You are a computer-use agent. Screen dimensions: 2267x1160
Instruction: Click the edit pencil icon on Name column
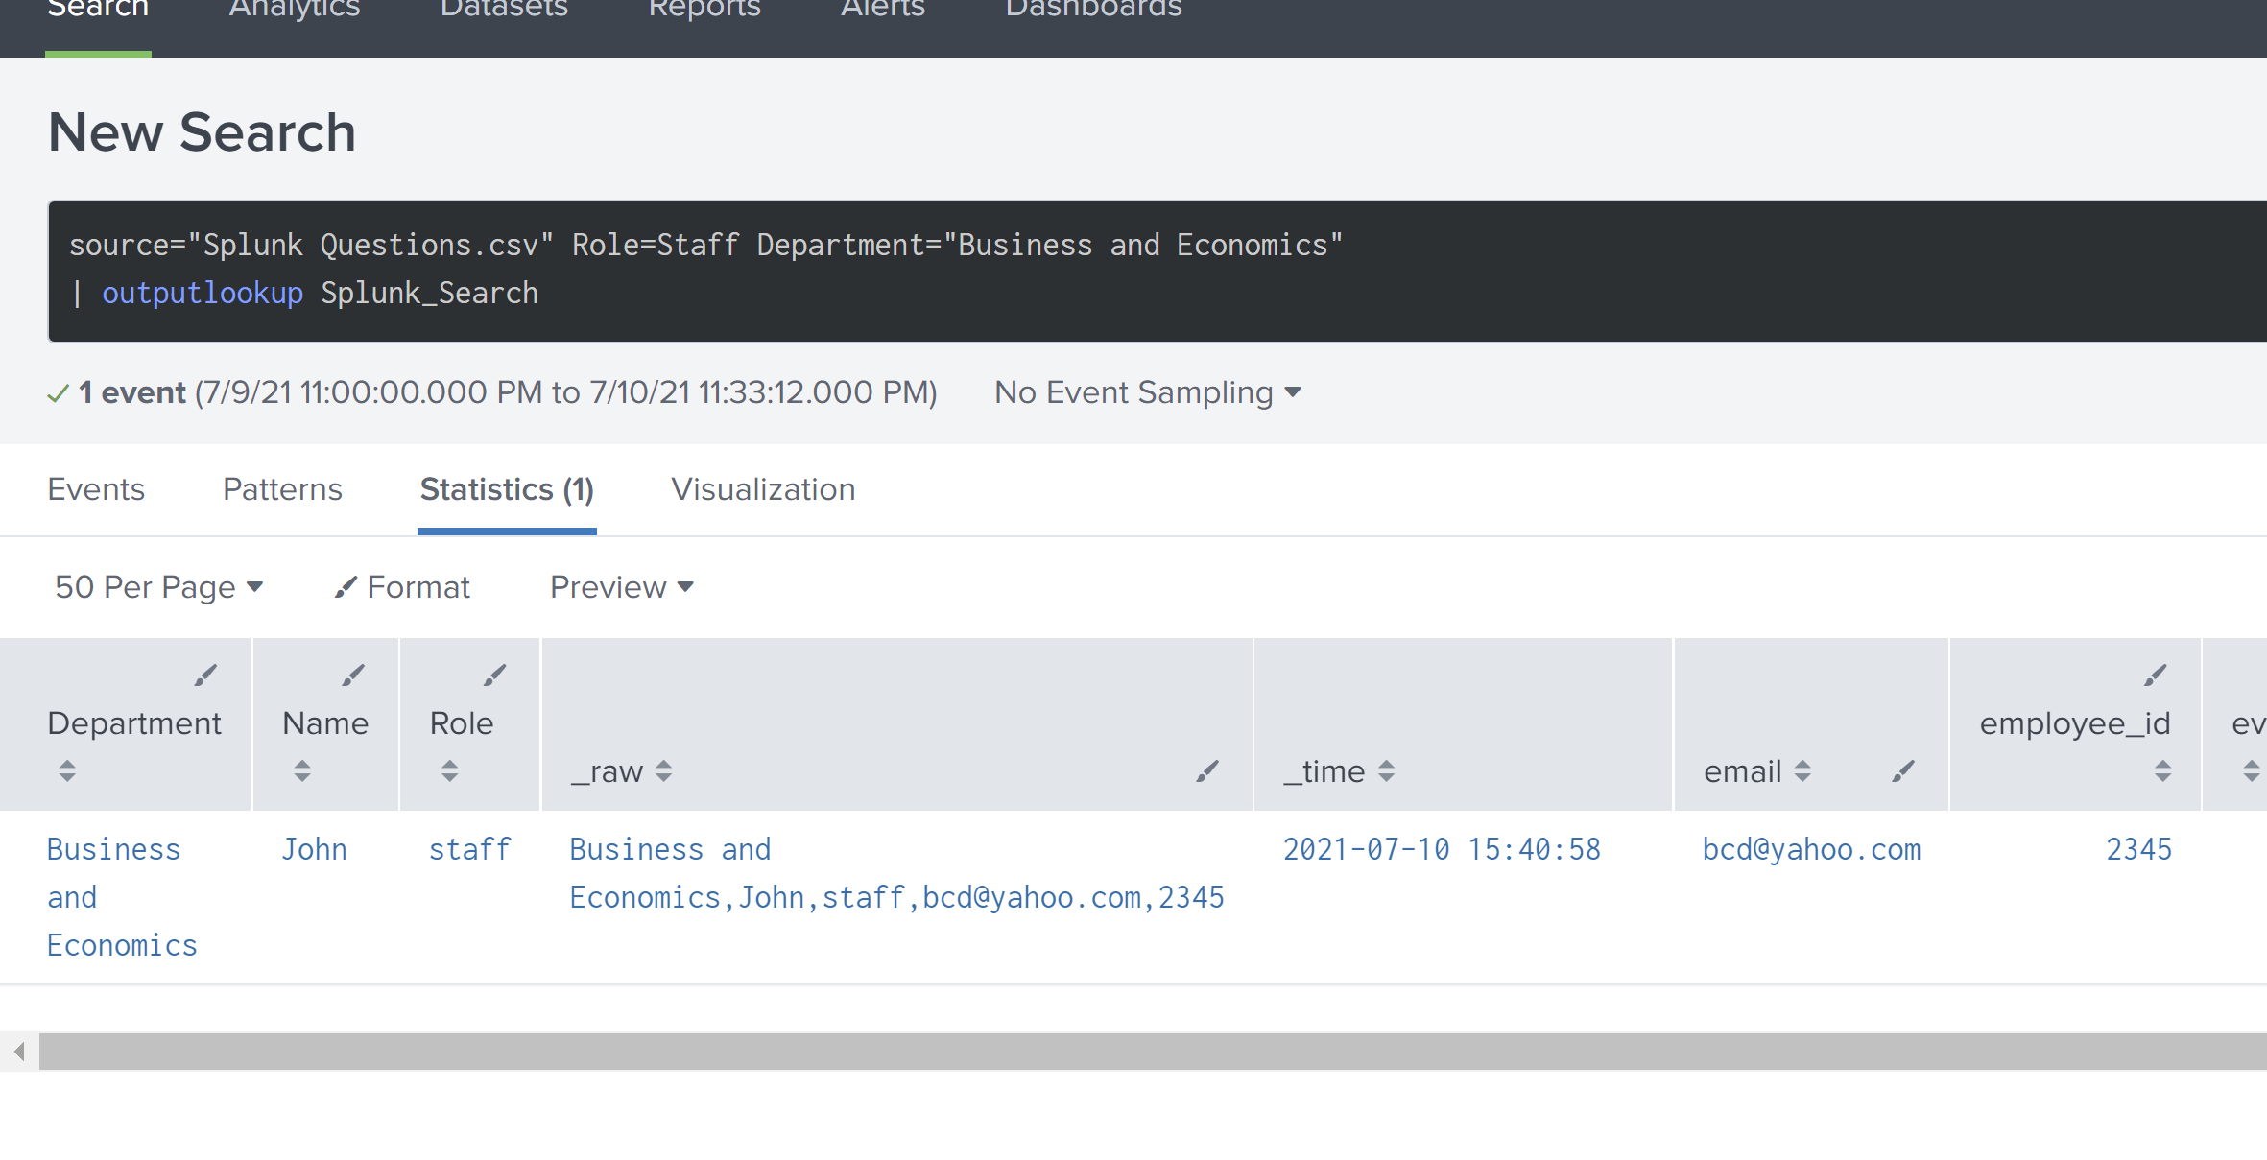click(352, 675)
